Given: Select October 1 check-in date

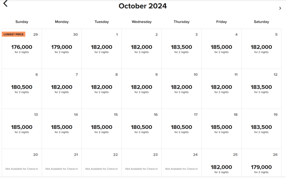Looking at the screenshot, I should coord(101,49).
